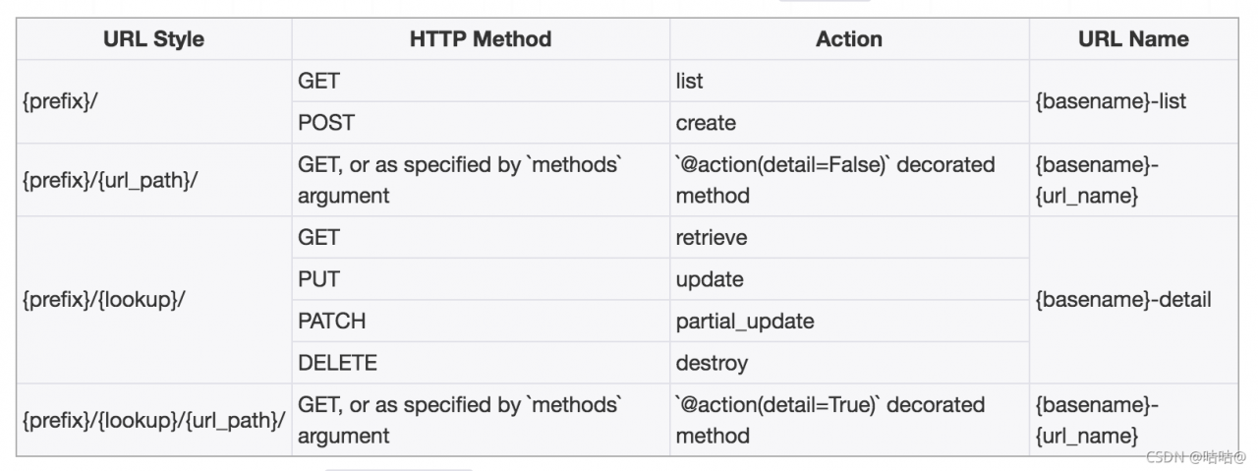Click the URL Name column header
Image resolution: width=1258 pixels, height=471 pixels.
[1133, 39]
